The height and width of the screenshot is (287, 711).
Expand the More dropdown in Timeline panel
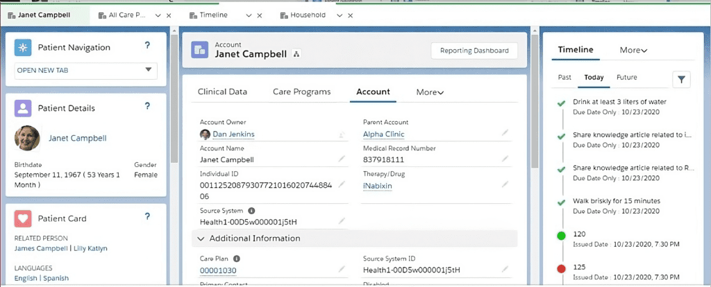(633, 50)
